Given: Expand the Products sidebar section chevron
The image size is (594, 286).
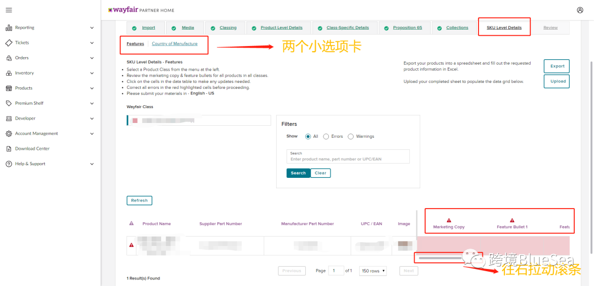Looking at the screenshot, I should click(92, 88).
